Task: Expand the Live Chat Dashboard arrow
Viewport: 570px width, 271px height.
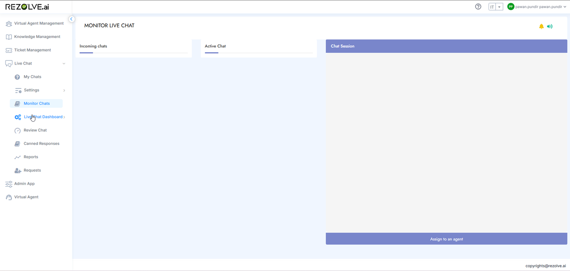Action: point(64,117)
